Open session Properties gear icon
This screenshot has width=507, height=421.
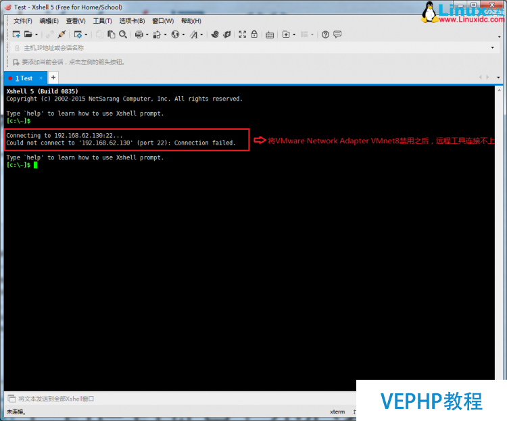[78, 34]
